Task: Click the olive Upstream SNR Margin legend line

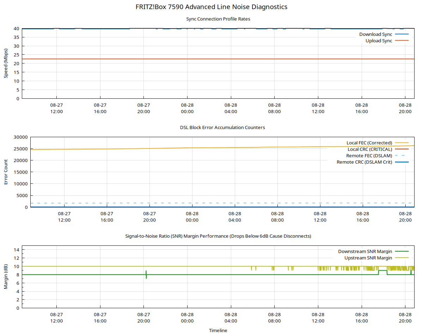Action: tap(402, 258)
